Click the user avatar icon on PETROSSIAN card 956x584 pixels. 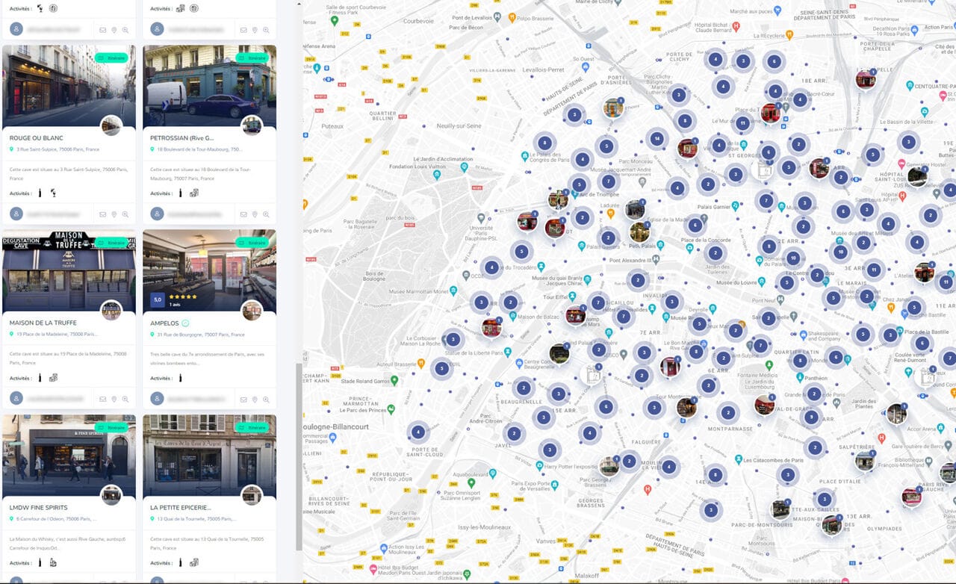click(x=157, y=214)
